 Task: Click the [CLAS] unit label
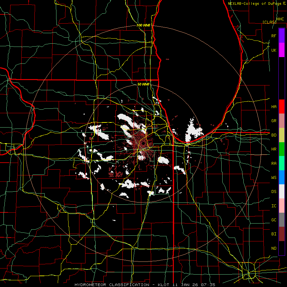pyautogui.click(x=269, y=22)
